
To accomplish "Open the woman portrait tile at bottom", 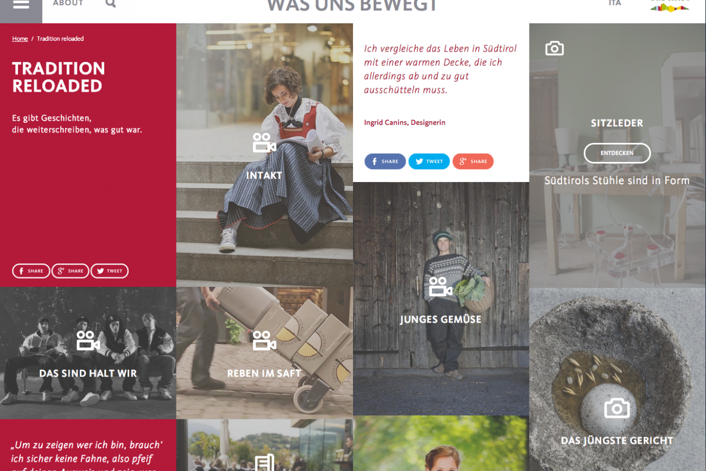I will pyautogui.click(x=441, y=443).
